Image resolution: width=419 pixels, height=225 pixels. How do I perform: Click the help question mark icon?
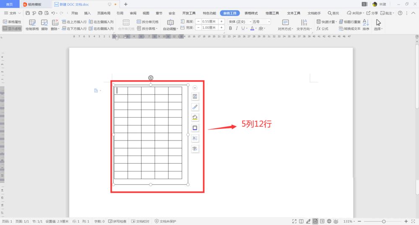tap(400, 13)
